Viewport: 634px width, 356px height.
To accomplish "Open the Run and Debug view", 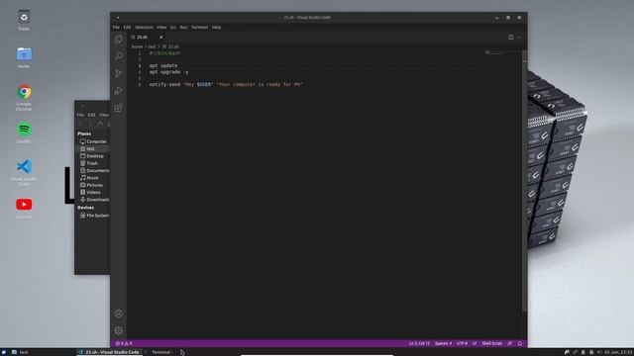I will click(x=118, y=91).
